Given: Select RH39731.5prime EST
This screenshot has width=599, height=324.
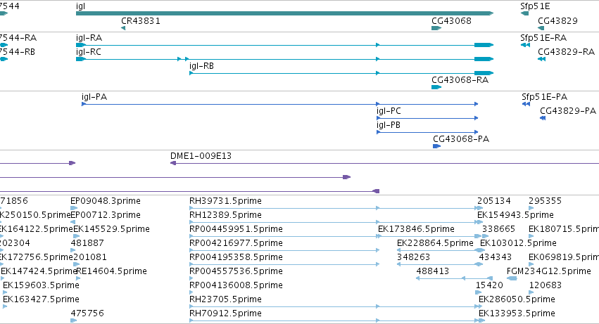Looking at the screenshot, I should (x=336, y=208).
